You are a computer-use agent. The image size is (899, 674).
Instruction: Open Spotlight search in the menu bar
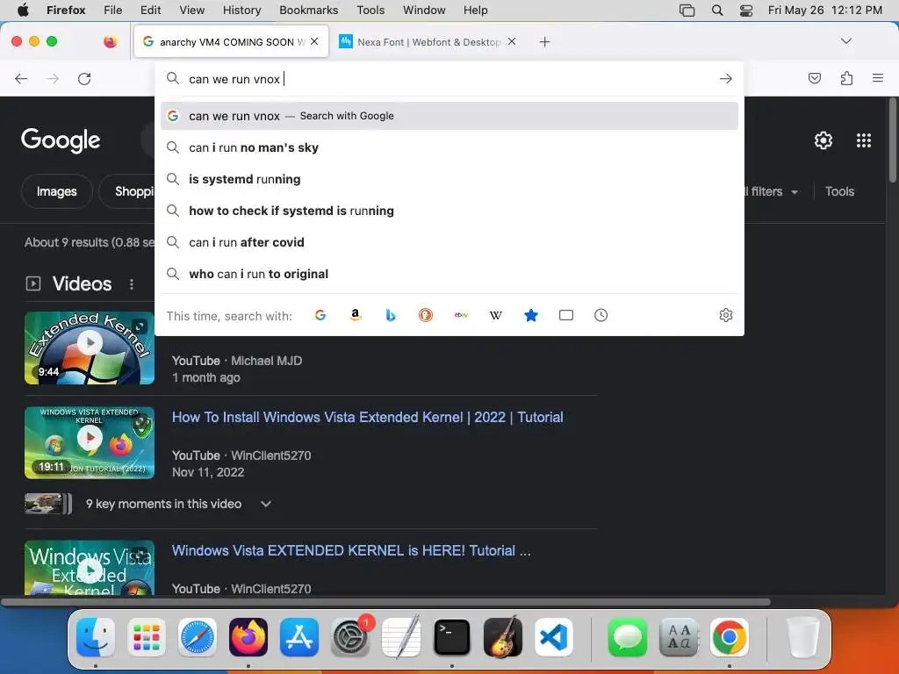click(x=716, y=11)
